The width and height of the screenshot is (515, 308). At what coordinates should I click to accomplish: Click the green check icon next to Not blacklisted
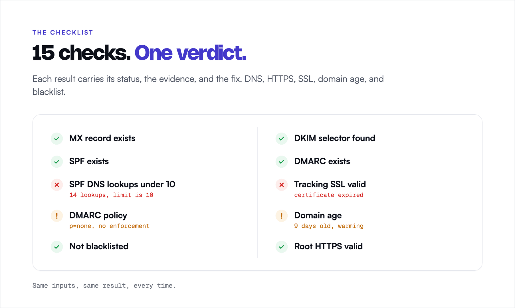tap(57, 247)
